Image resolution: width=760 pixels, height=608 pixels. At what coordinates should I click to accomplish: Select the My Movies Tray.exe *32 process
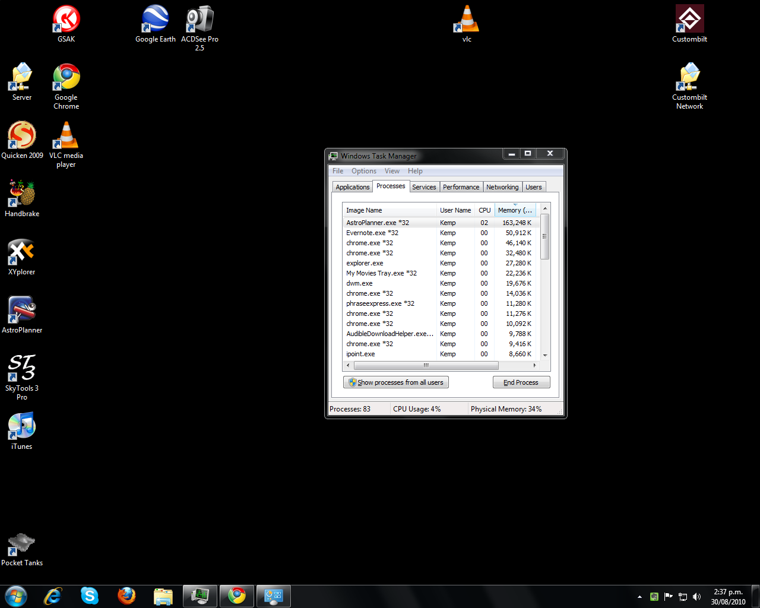pyautogui.click(x=441, y=273)
